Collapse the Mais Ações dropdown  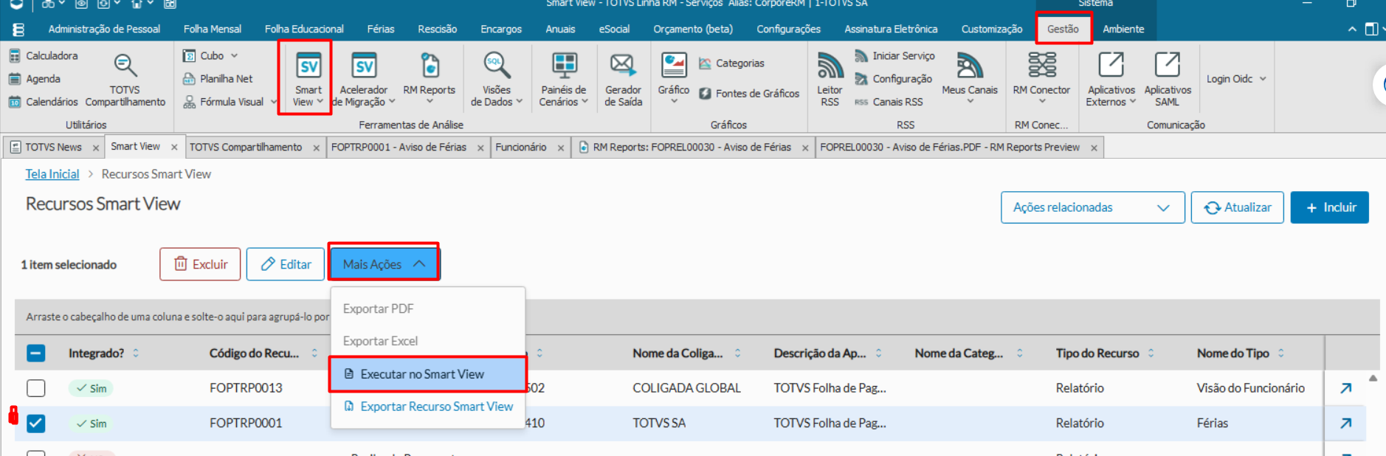tap(384, 264)
